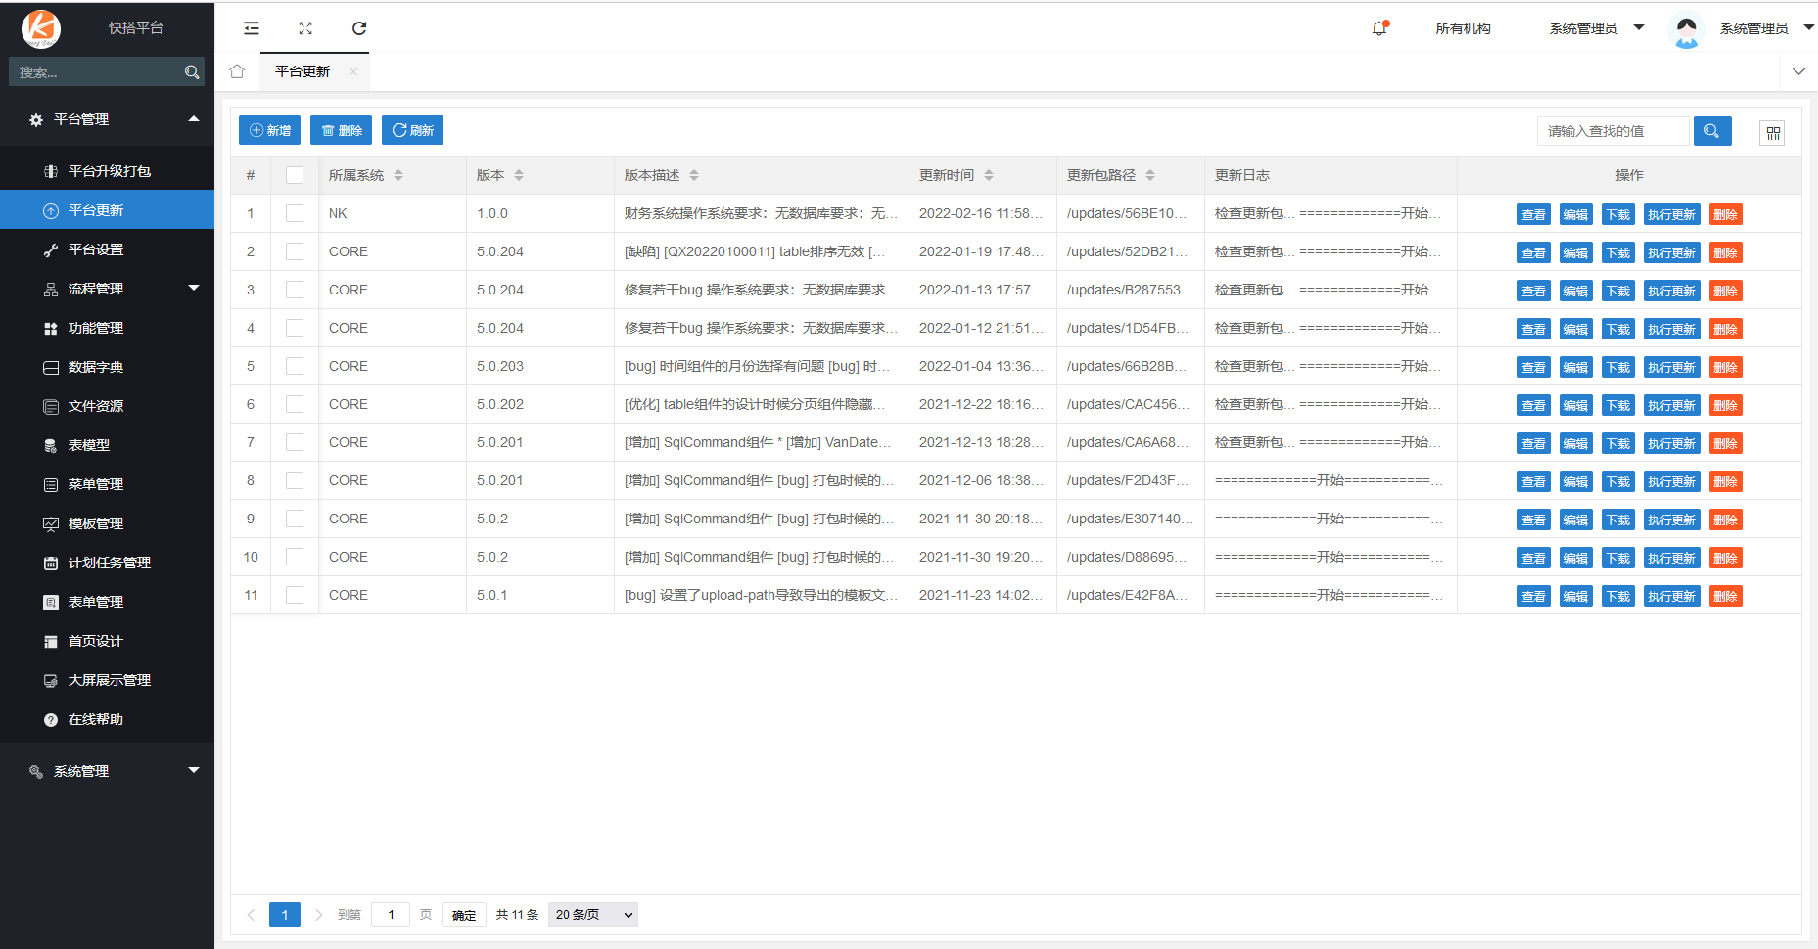Image resolution: width=1818 pixels, height=949 pixels.
Task: Open 平台升级打包 in the sidebar
Action: click(109, 171)
